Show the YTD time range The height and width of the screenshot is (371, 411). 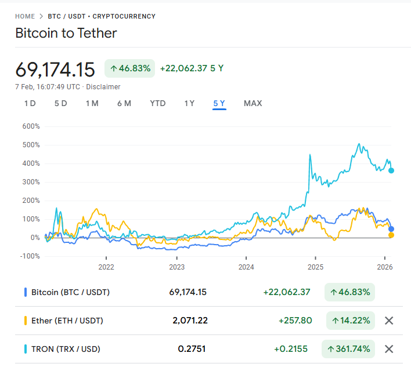coord(157,103)
